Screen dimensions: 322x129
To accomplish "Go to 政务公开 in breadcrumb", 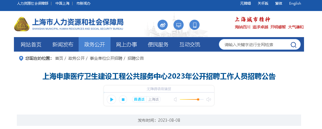I will coord(76,59).
